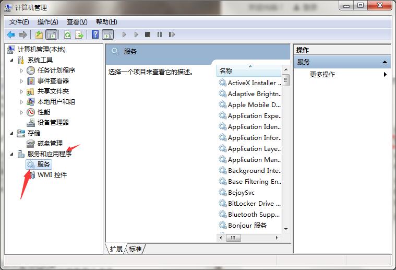Expand the 本地用户和组 node
This screenshot has height=270, width=396.
[21, 102]
